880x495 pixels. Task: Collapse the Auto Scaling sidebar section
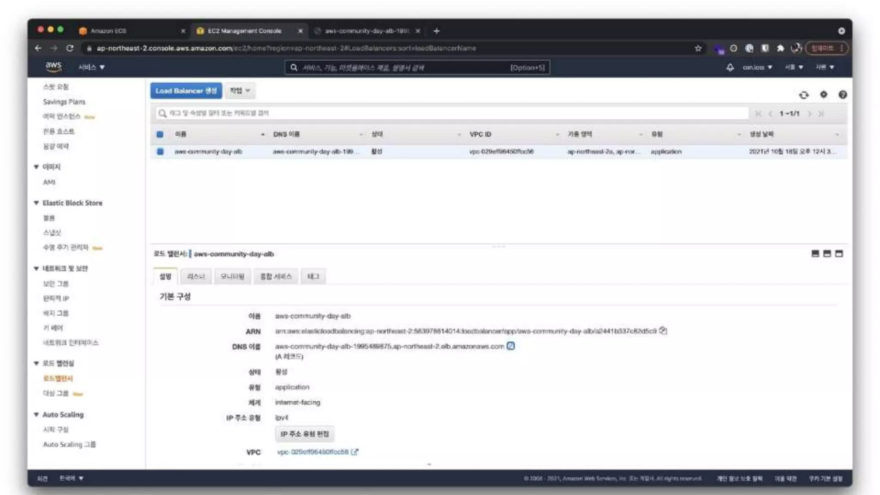point(37,415)
